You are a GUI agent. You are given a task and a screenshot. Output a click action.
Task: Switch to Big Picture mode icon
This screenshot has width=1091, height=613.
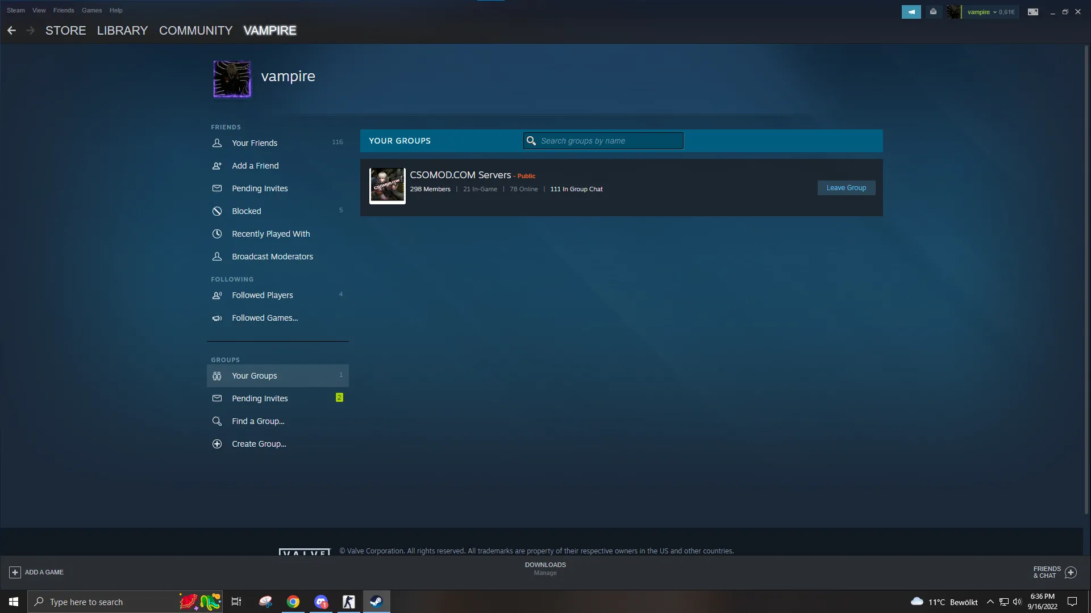click(x=1033, y=12)
